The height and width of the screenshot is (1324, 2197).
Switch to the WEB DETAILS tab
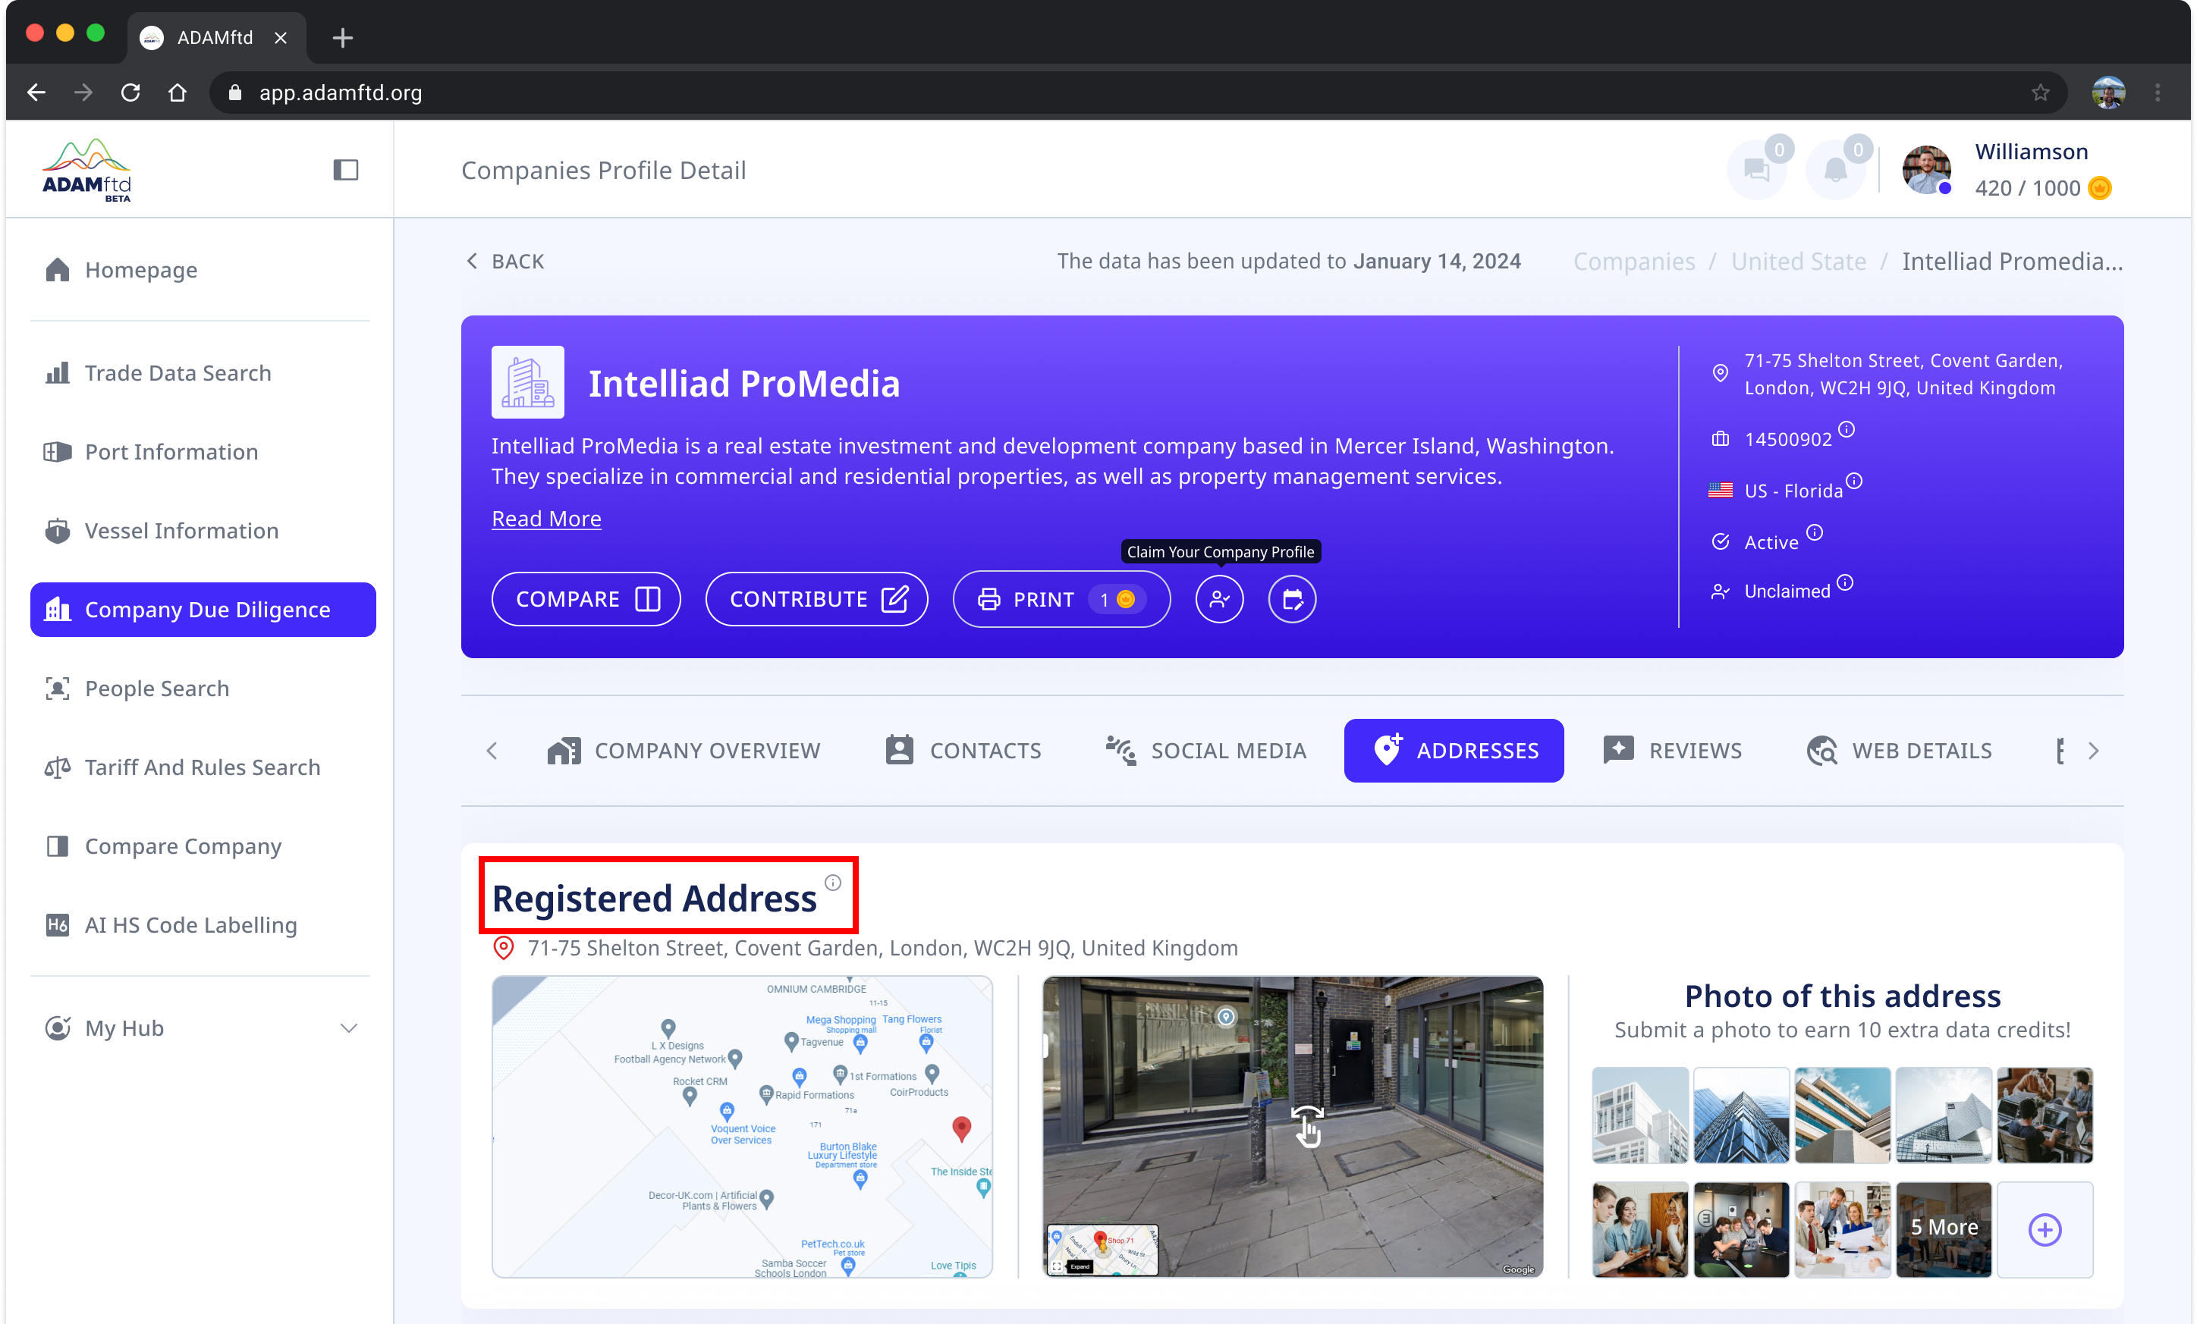pyautogui.click(x=1898, y=750)
